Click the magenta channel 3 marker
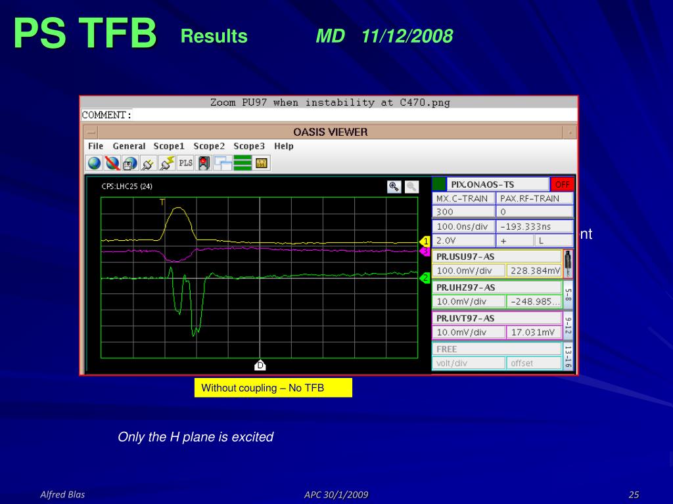The image size is (673, 504). point(425,251)
